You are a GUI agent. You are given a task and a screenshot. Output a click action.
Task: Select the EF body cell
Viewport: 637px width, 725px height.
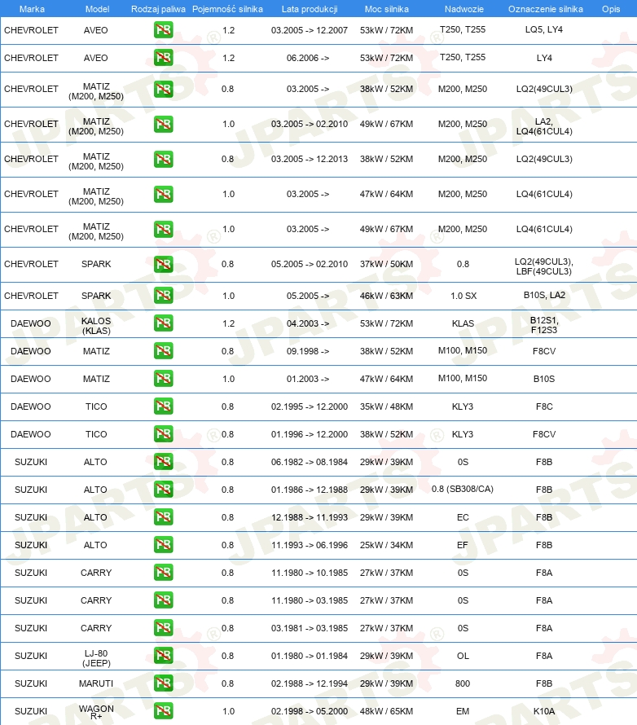point(463,545)
